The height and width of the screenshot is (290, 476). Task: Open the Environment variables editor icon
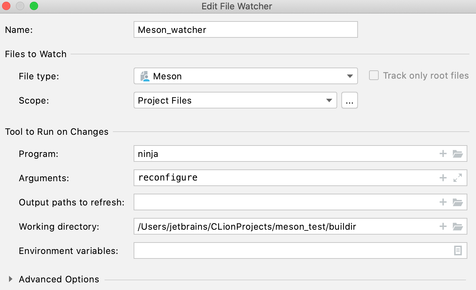pyautogui.click(x=458, y=251)
